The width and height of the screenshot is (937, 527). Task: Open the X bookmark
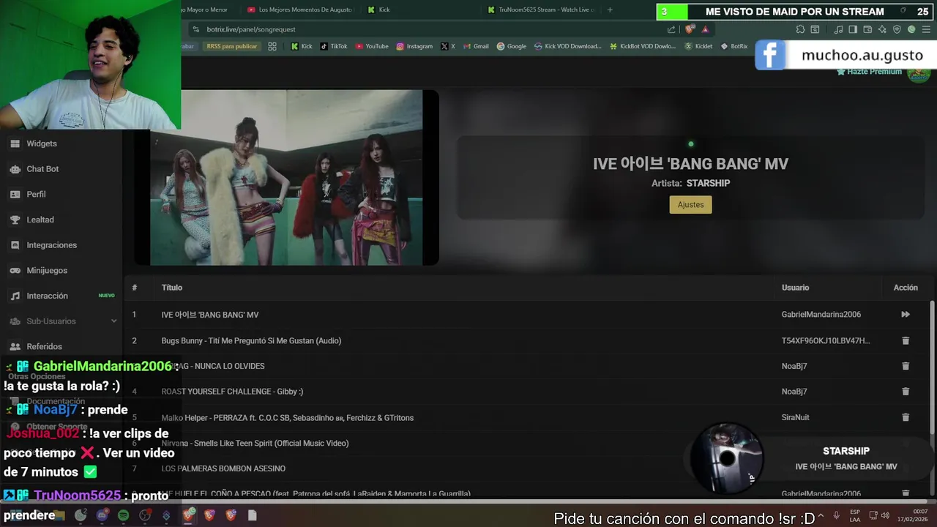pyautogui.click(x=448, y=46)
